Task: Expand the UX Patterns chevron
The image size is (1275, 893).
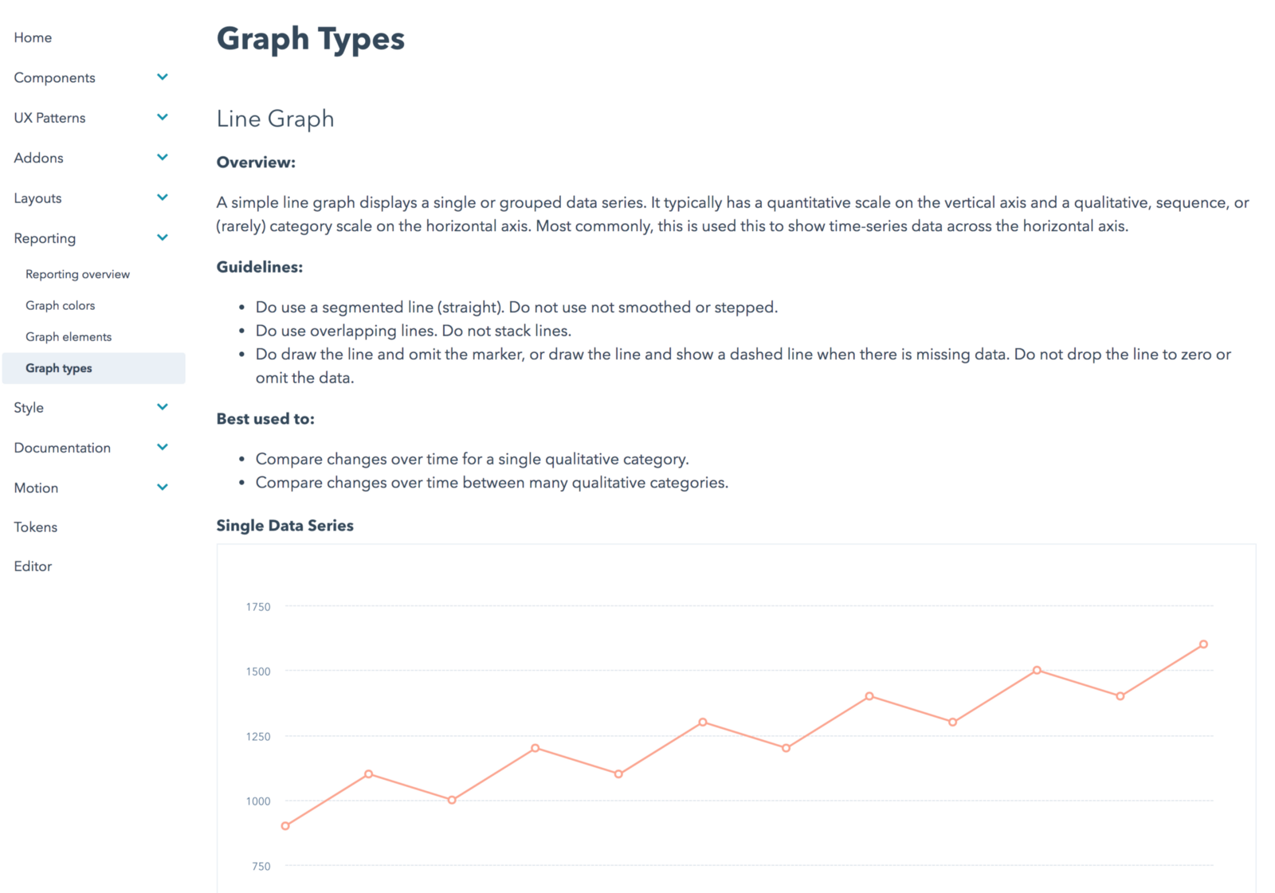Action: click(163, 117)
